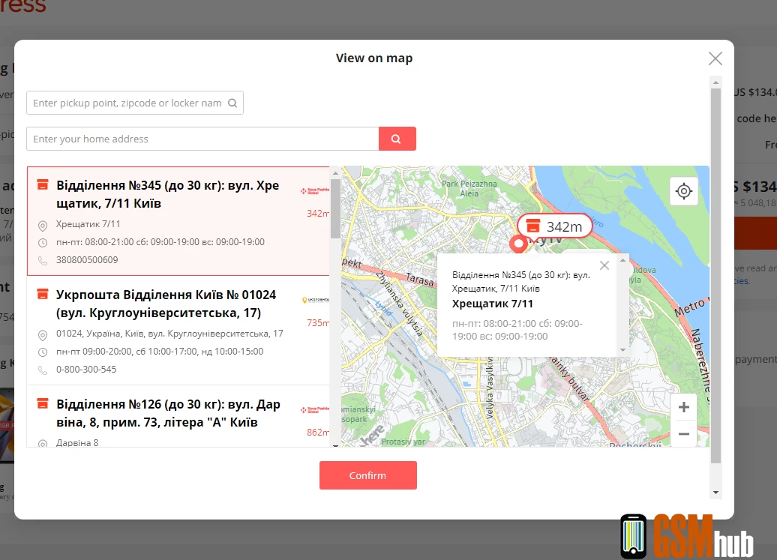Zoom out the map with minus button
The width and height of the screenshot is (777, 560).
pos(683,433)
